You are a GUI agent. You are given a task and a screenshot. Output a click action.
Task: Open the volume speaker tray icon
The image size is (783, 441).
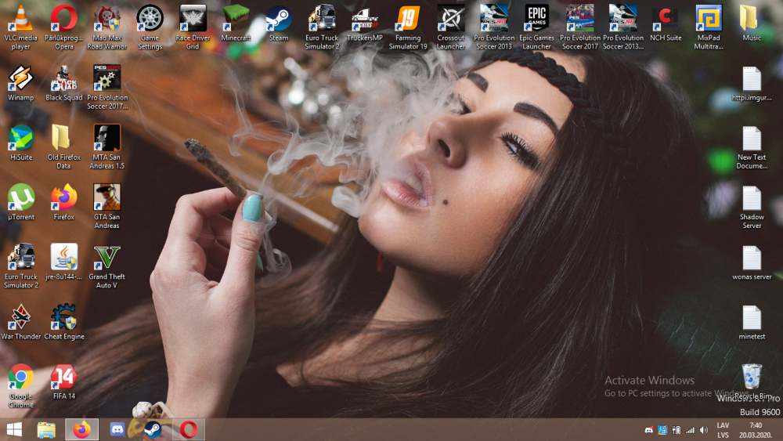point(704,430)
